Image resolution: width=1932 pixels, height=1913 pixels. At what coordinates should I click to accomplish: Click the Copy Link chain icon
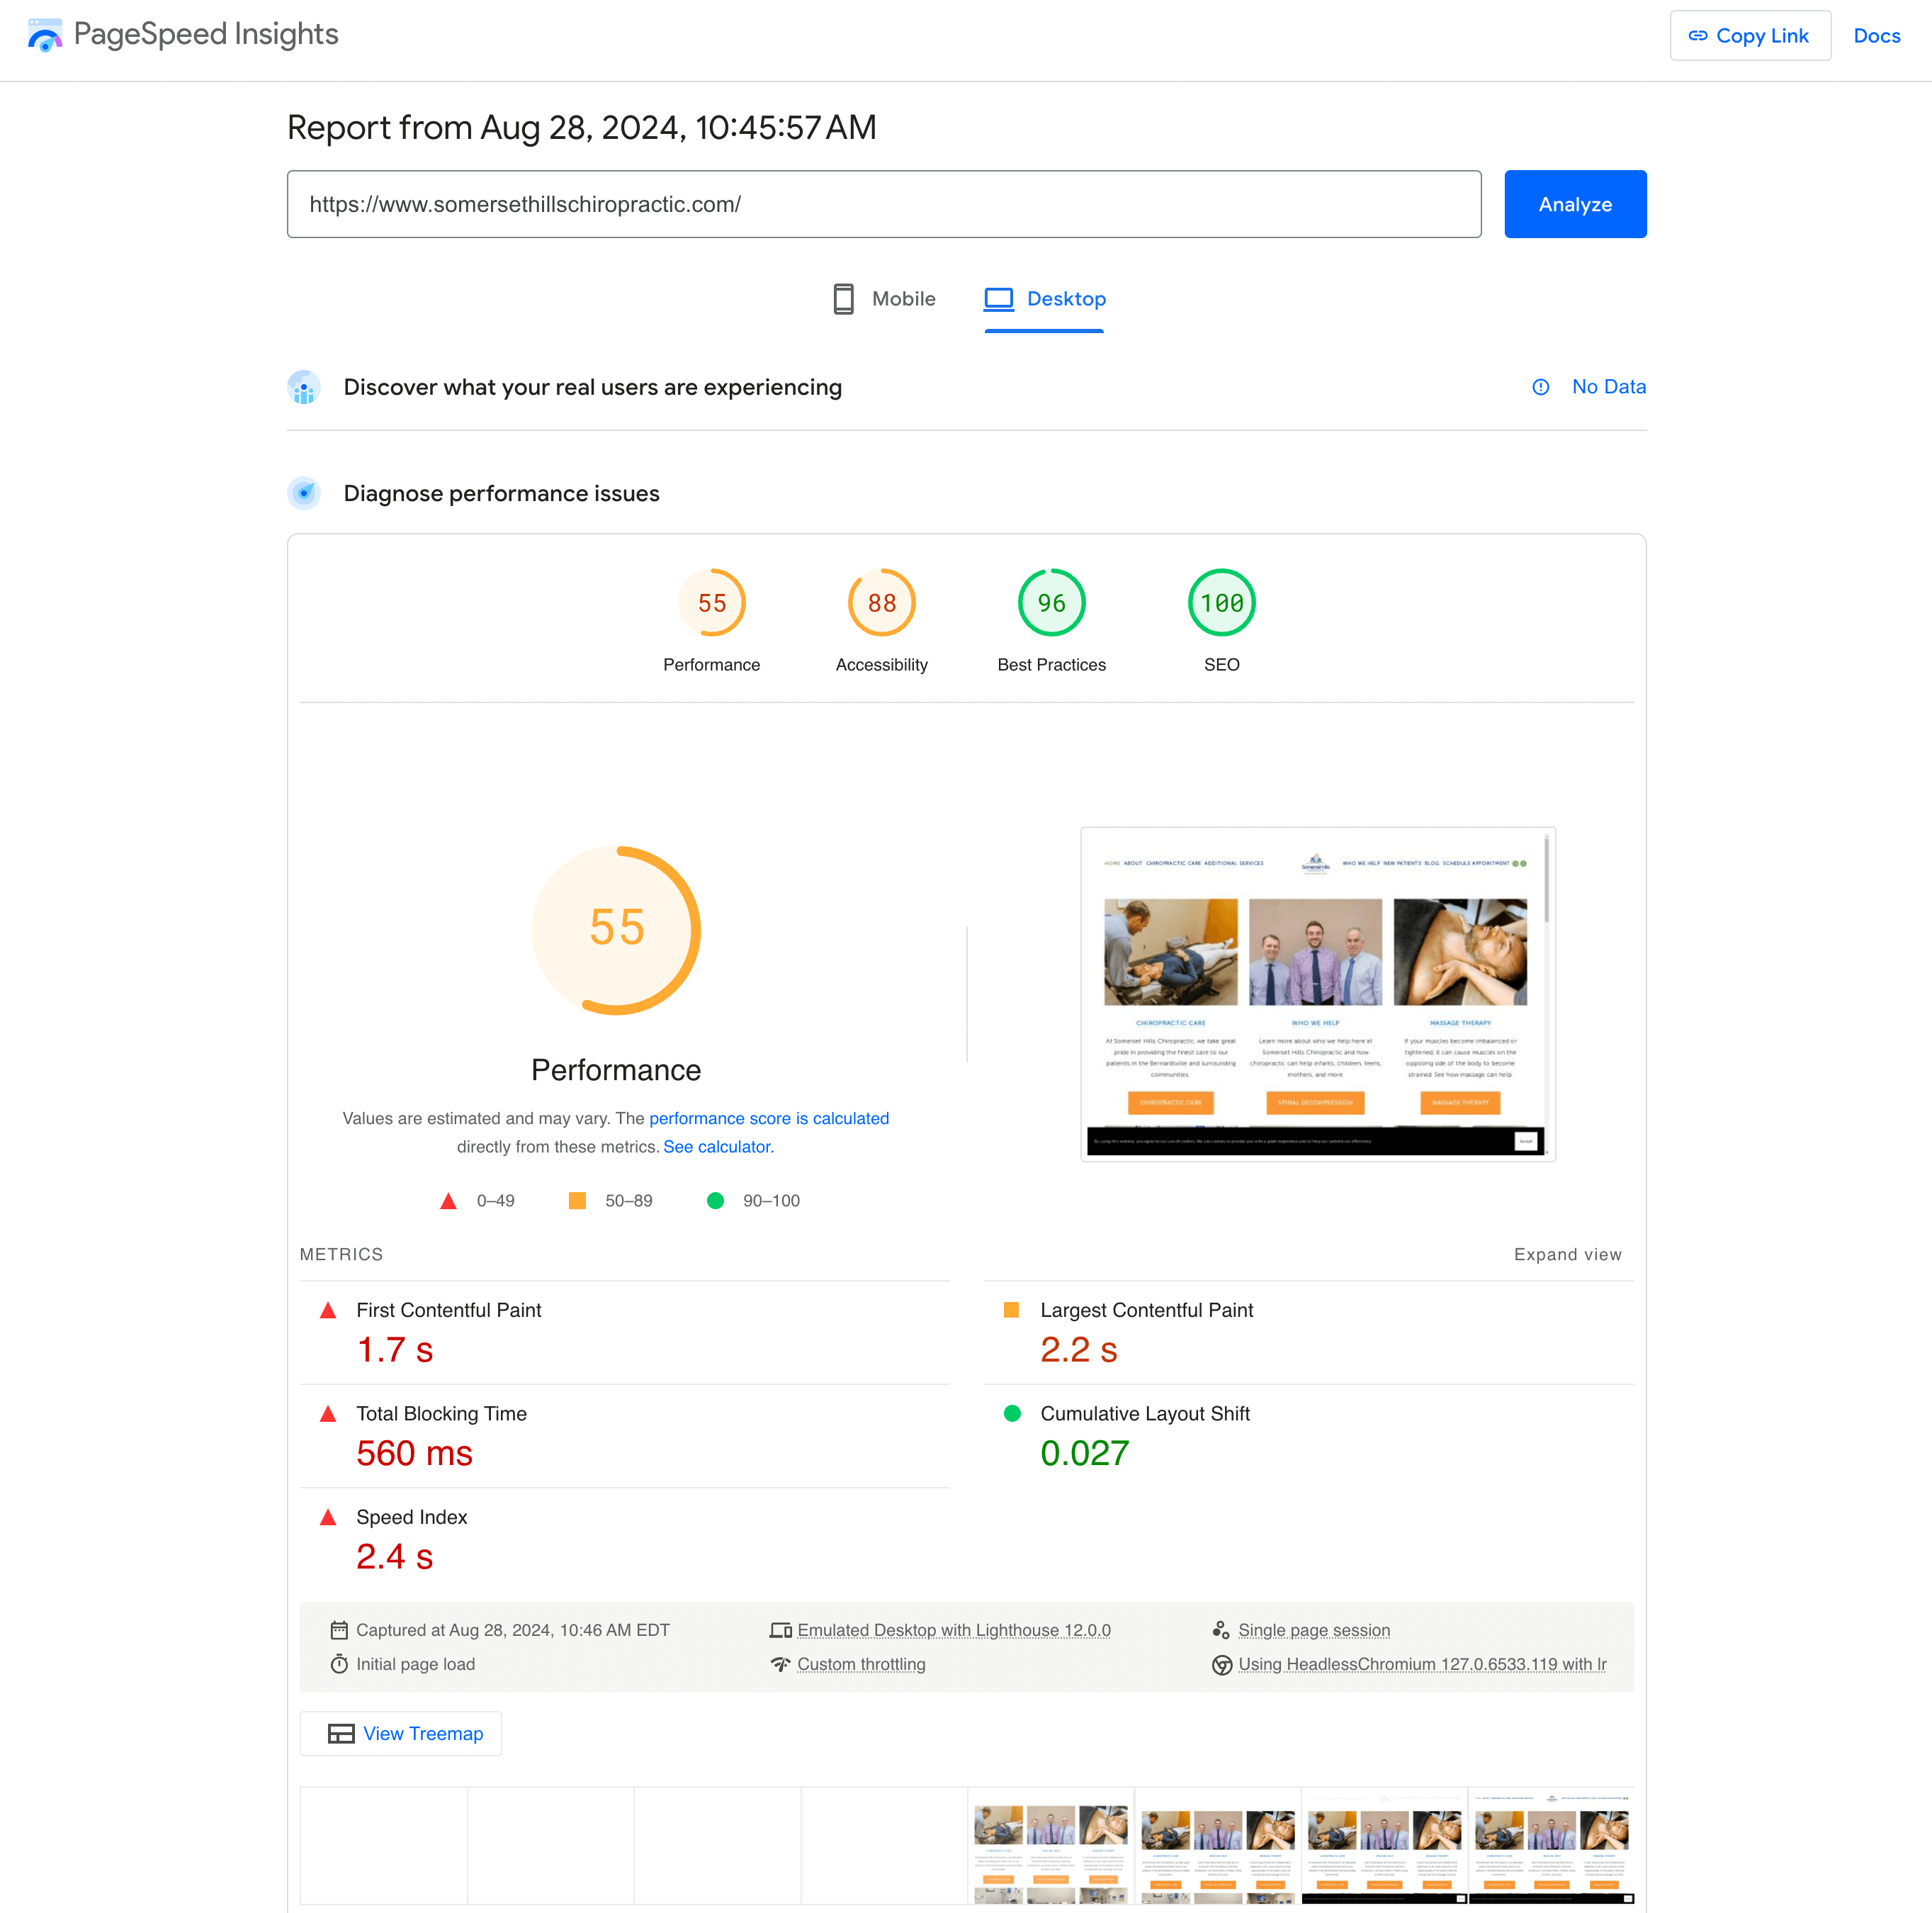click(1697, 36)
